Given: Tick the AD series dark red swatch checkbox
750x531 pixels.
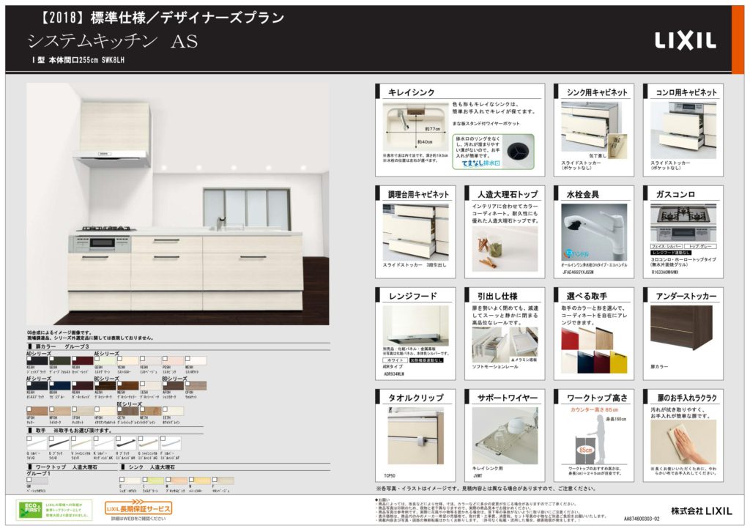Looking at the screenshot, I should pyautogui.click(x=75, y=358).
